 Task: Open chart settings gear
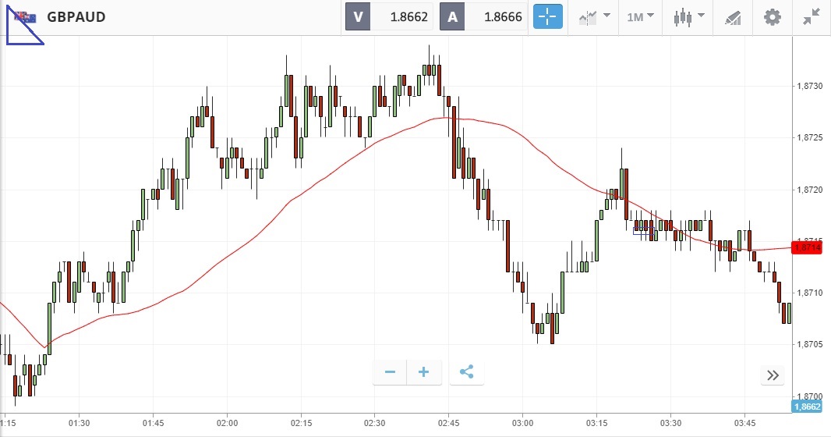tap(772, 17)
